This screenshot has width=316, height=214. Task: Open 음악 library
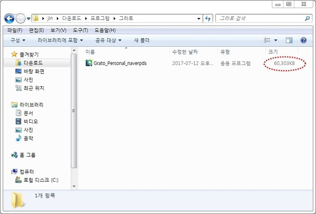(28, 138)
